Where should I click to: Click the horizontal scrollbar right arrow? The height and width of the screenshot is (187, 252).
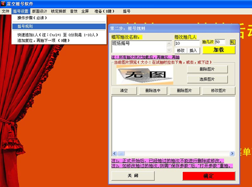click(232, 154)
